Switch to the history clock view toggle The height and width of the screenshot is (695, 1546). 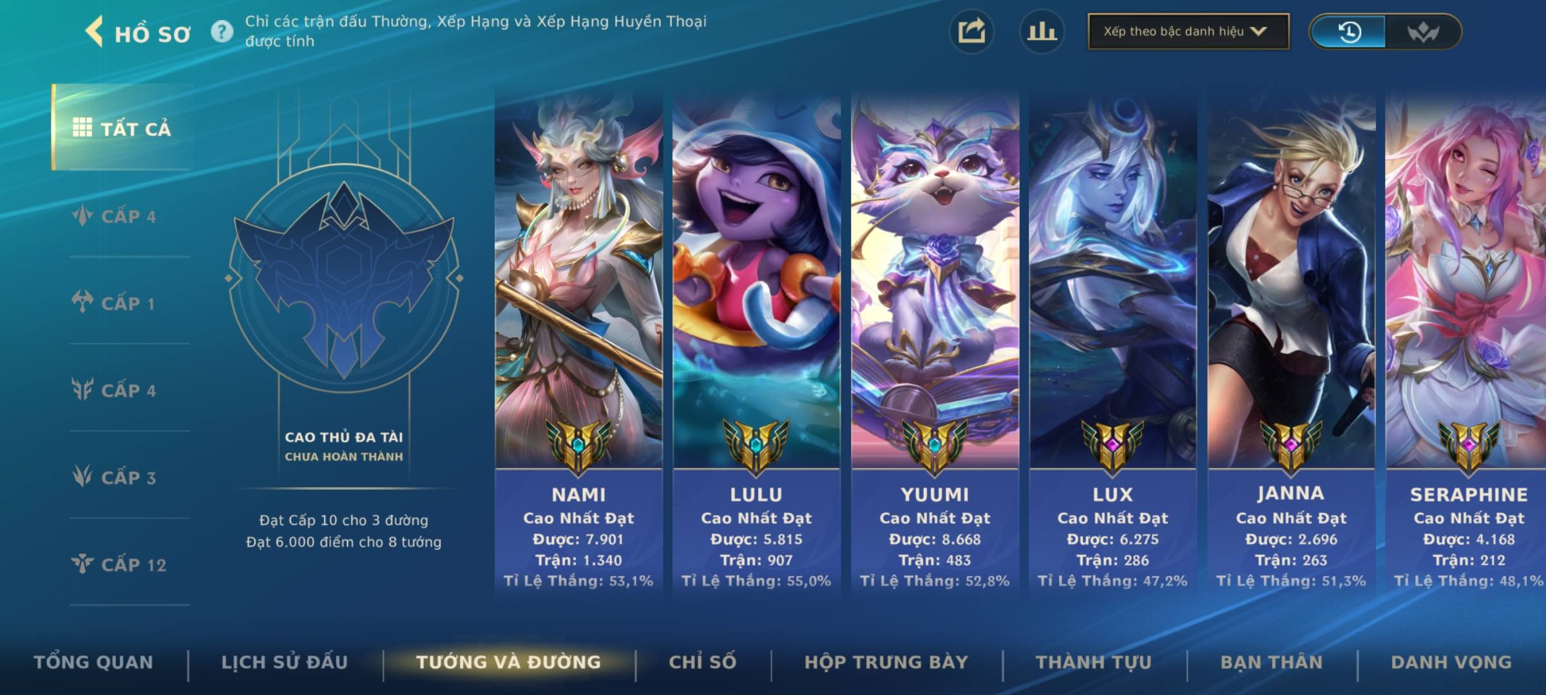1348,32
